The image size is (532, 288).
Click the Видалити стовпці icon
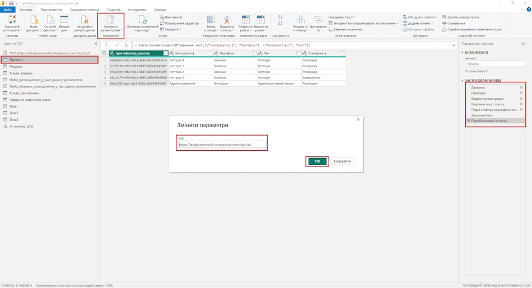click(x=227, y=20)
